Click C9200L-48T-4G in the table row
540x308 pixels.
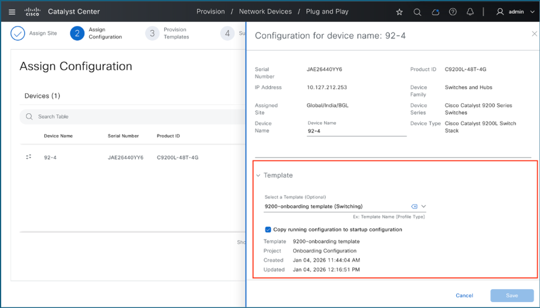[178, 158]
